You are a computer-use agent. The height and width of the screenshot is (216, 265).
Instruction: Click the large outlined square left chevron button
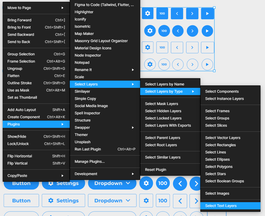tap(180, 201)
